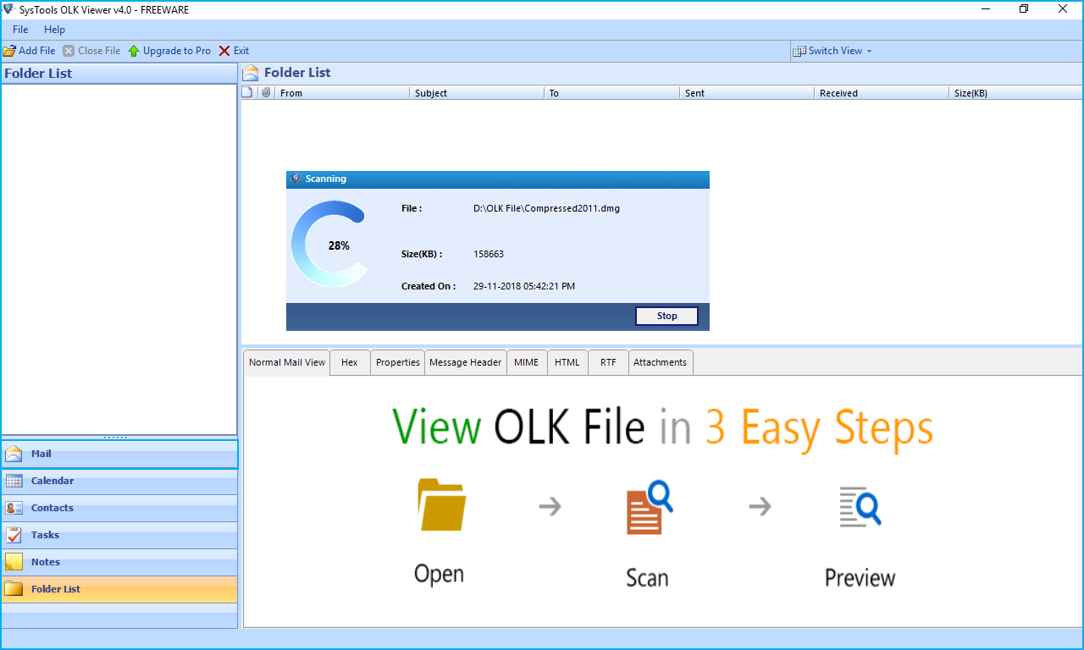Click the attachment paperclip column icon
Viewport: 1084px width, 650px height.
[266, 93]
